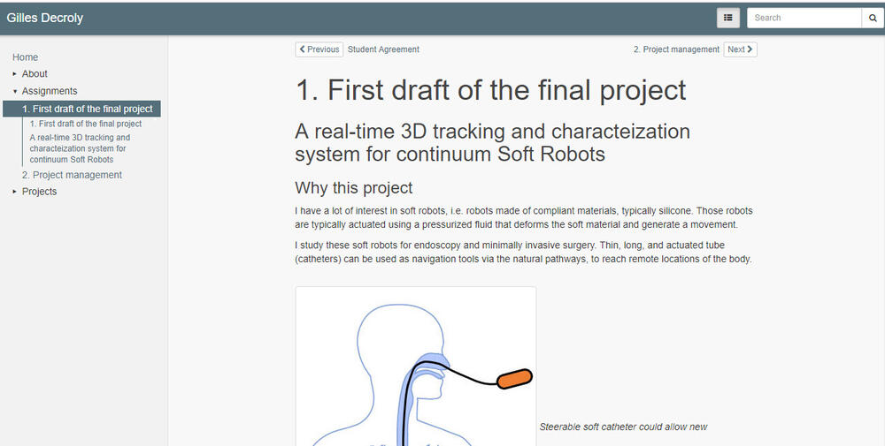
Task: Open the Projects sidebar entry
Action: point(40,192)
